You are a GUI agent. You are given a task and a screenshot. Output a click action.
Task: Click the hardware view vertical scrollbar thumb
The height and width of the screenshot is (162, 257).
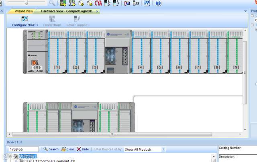pos(245,73)
